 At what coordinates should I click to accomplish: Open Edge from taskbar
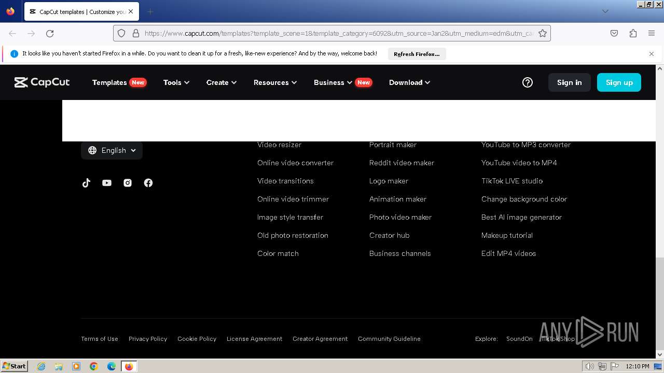click(x=112, y=366)
